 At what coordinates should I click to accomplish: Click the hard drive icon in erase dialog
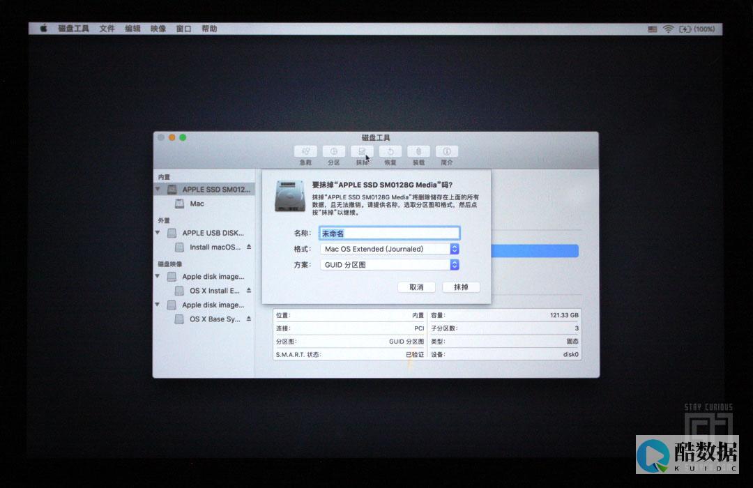point(289,196)
